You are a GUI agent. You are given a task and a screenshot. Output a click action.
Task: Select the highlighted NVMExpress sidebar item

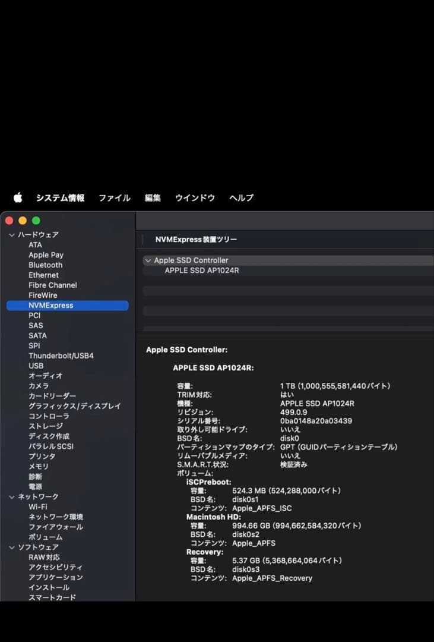point(68,306)
